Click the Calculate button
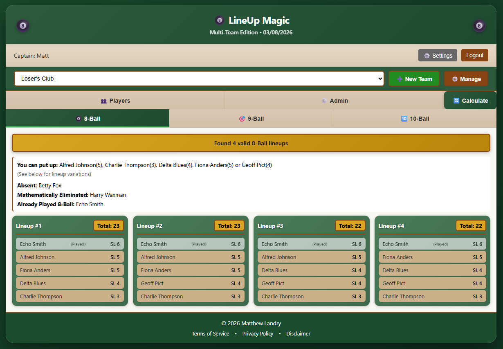Screen dimensions: 503x349 pos(470,100)
